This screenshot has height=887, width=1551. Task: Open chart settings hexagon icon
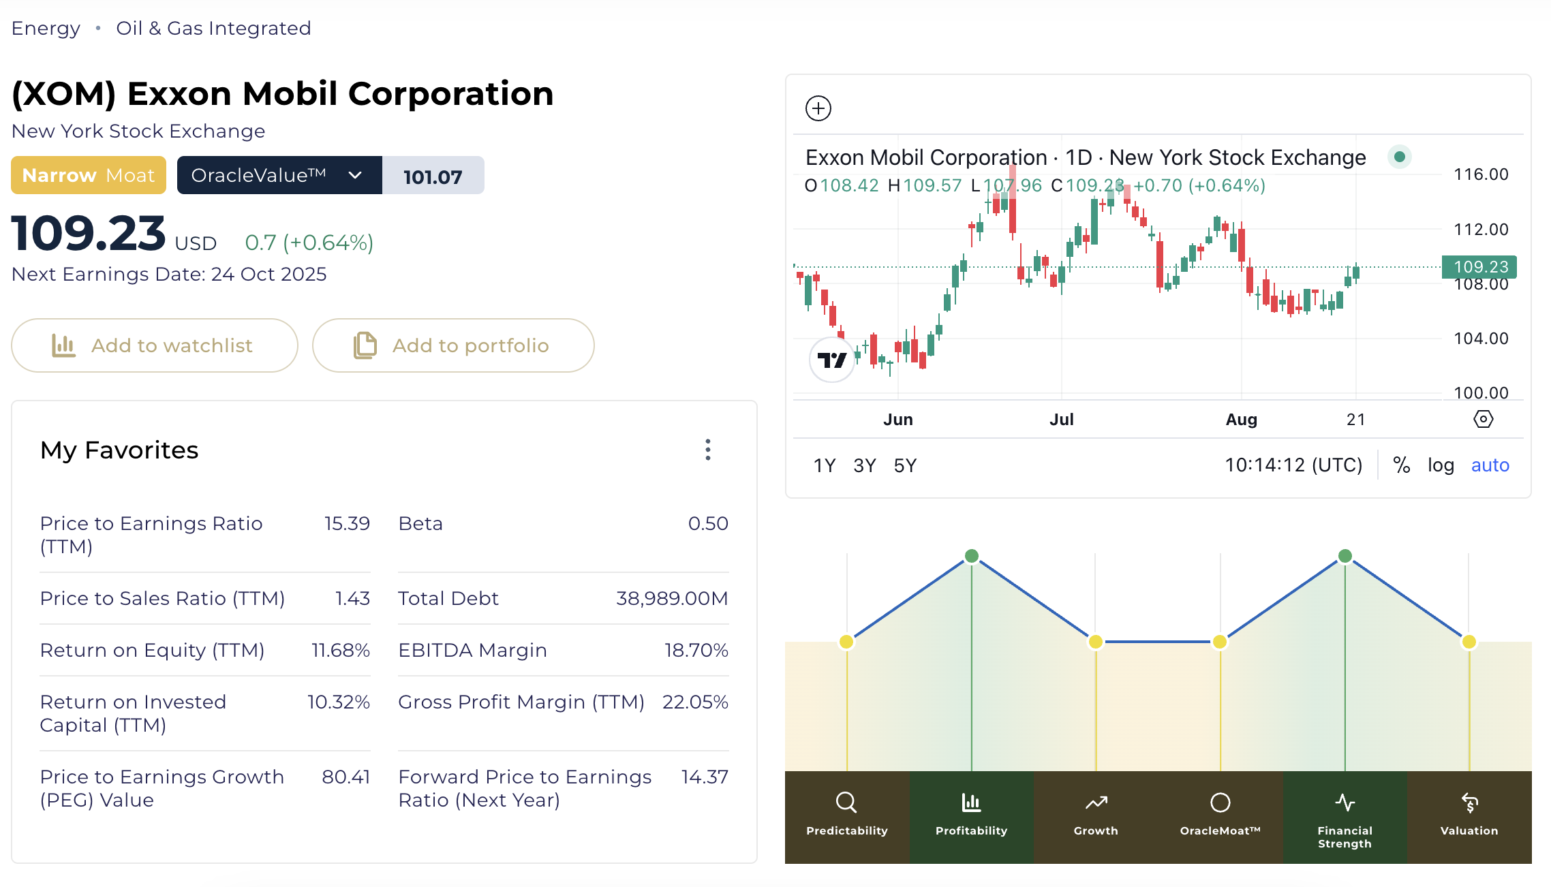[1483, 419]
